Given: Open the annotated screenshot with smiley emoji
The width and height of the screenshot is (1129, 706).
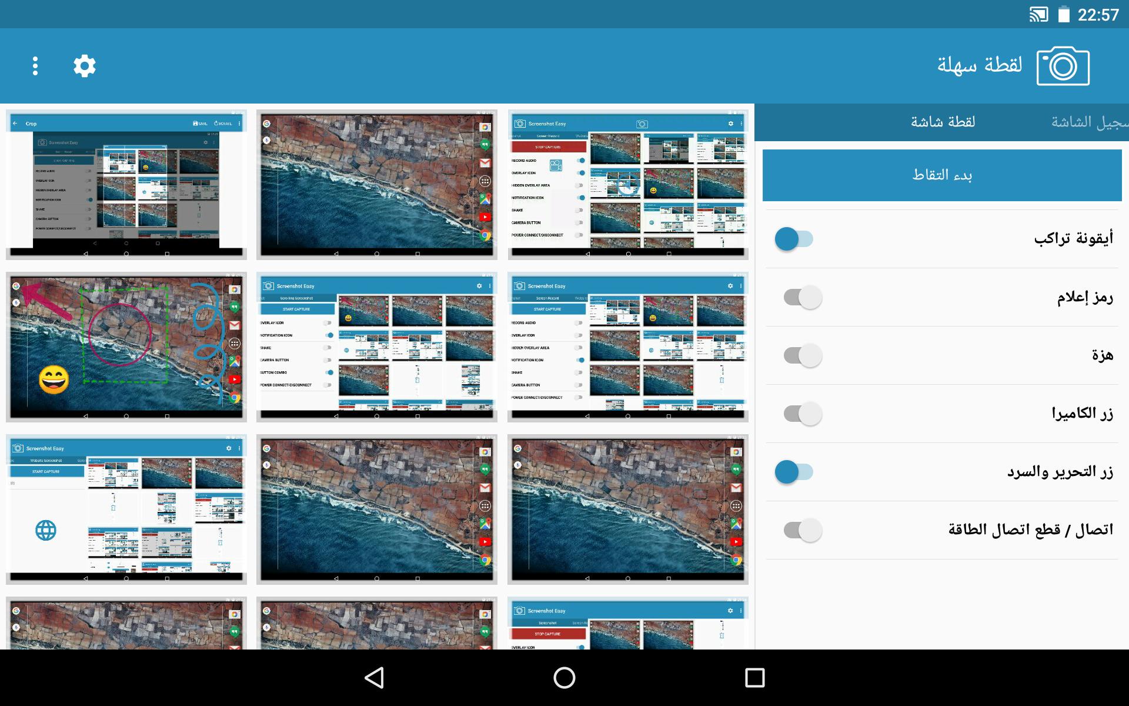Looking at the screenshot, I should coord(126,347).
